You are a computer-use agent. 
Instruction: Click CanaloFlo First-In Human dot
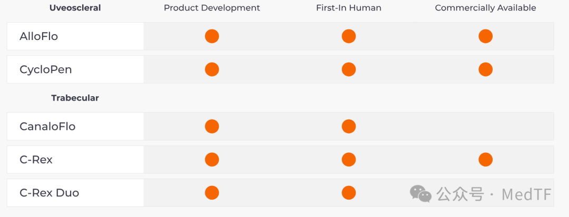pos(349,127)
